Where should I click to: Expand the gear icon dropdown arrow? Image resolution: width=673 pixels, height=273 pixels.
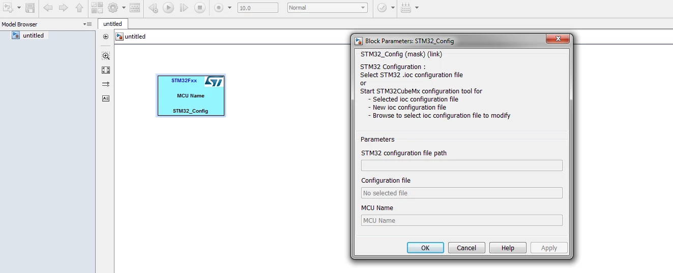(123, 8)
